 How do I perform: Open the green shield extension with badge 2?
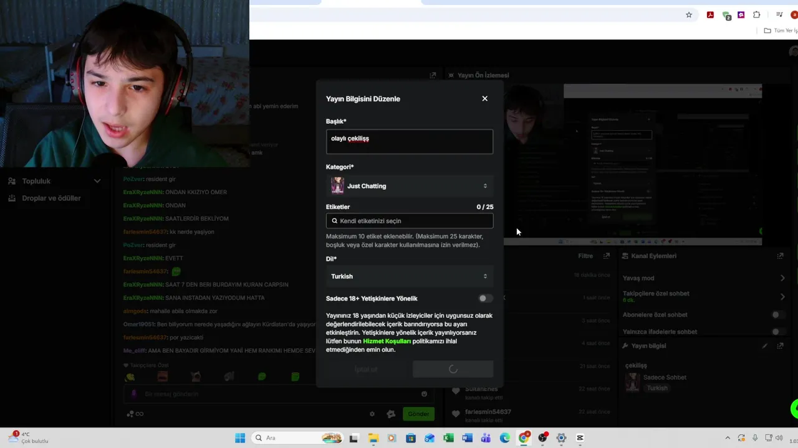point(726,16)
